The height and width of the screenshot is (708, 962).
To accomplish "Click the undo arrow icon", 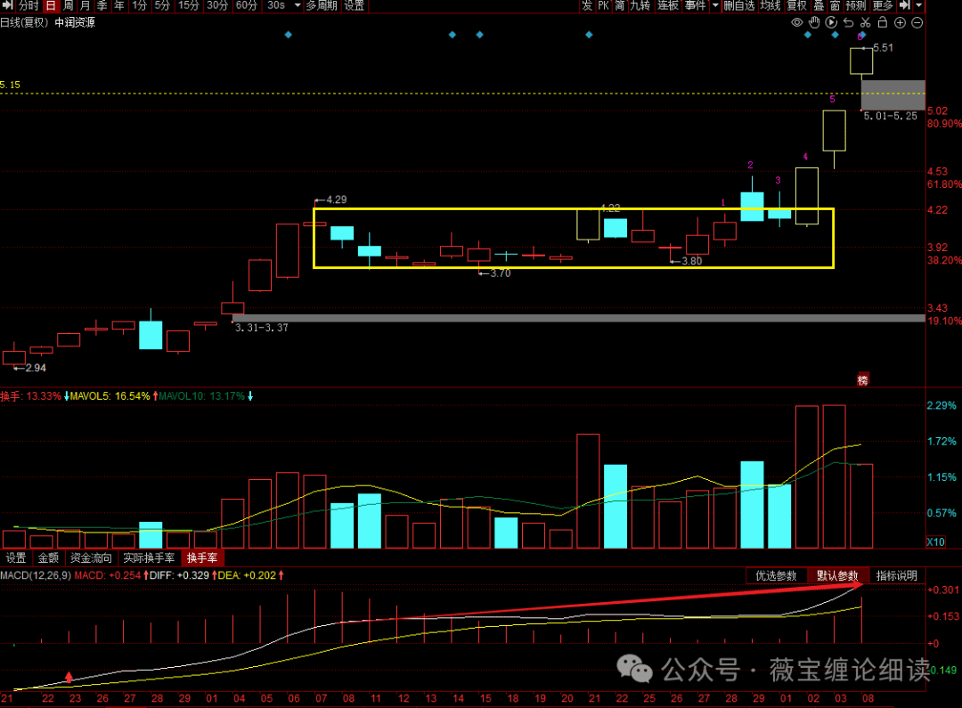I will coord(848,22).
